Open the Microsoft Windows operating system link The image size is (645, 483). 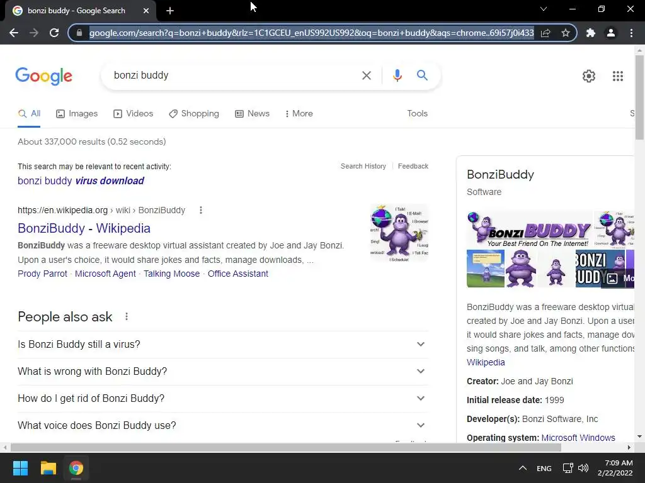click(x=578, y=438)
